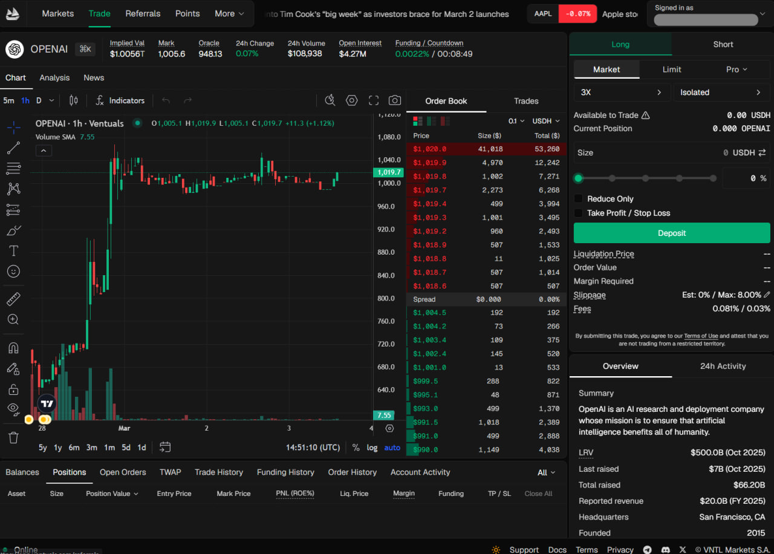Toggle the auto price scale
The width and height of the screenshot is (774, 554).
[392, 448]
